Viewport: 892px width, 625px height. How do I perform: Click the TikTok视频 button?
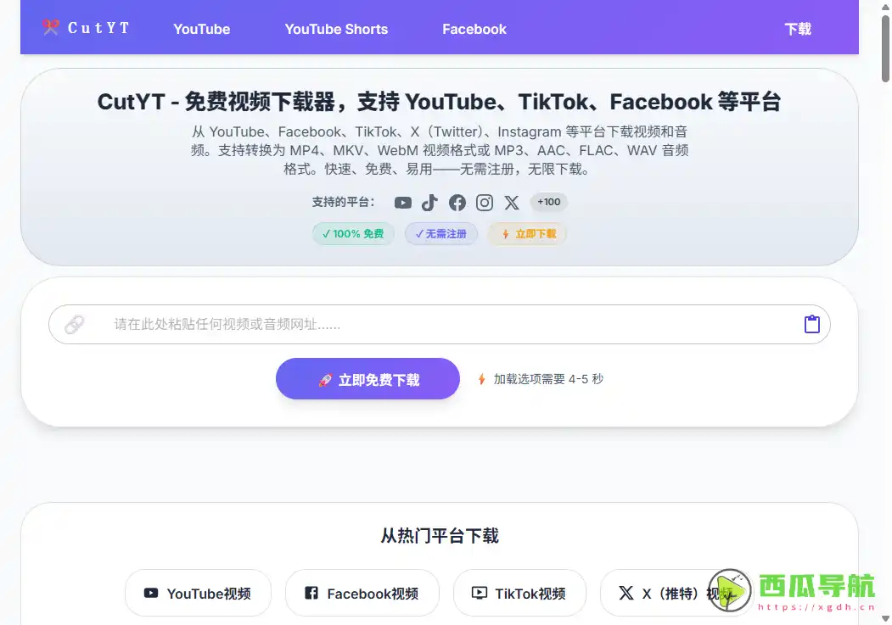click(x=519, y=593)
